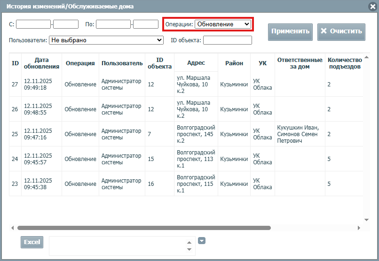Click the text area's scroll down arrow
The width and height of the screenshot is (379, 261).
[x=189, y=249]
